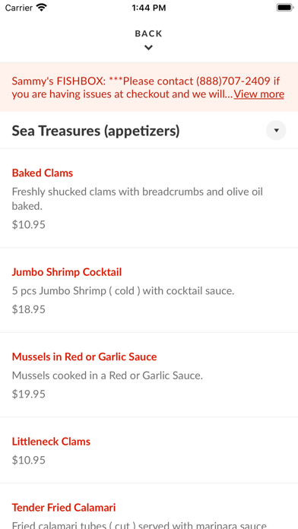Tap the Sea Treasures (appetizers) heading
This screenshot has width=298, height=529.
click(96, 131)
